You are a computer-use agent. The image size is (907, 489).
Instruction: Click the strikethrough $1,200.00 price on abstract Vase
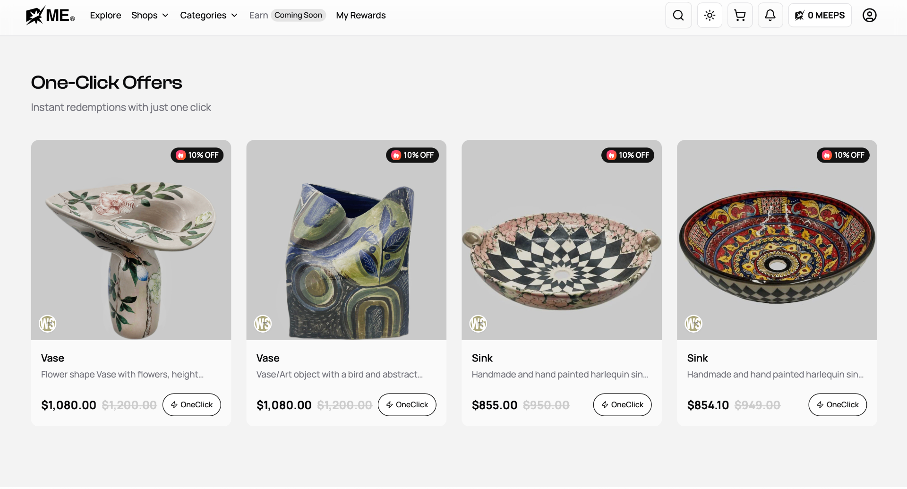pyautogui.click(x=344, y=405)
